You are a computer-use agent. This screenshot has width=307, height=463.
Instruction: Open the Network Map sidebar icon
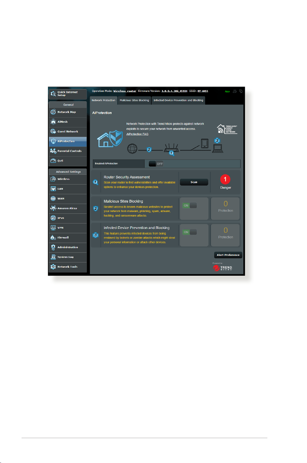[53, 112]
